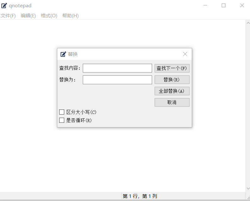Screen dimensions: 250x201
Task: Click the scrollbar up arrow
Action: [x=247, y=23]
